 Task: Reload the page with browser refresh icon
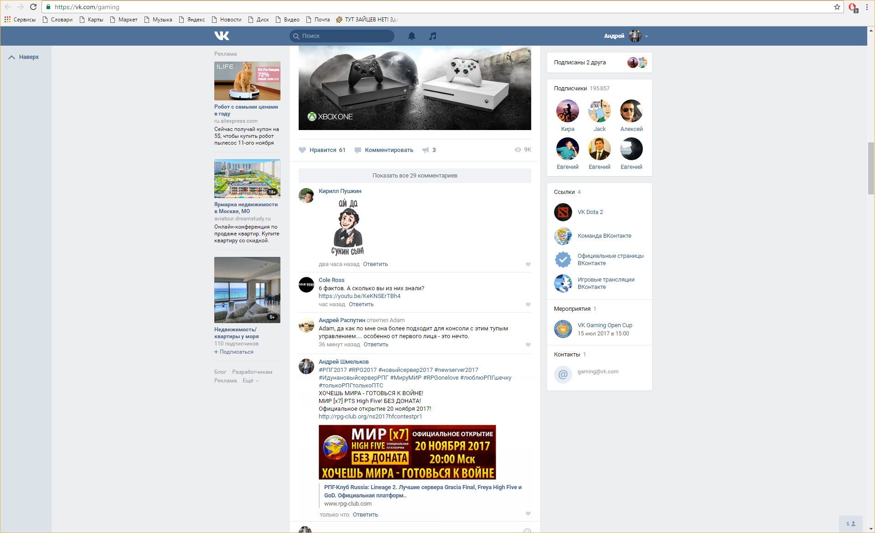33,7
